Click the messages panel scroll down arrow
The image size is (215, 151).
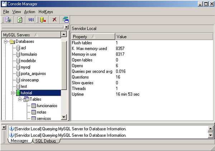[210, 135]
